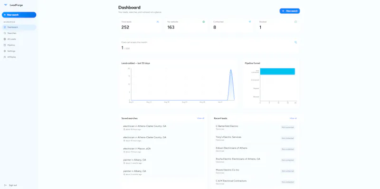Viewport: 380px width, 189px height.
Task: Open lead C & M Electrical Contractors
Action: coord(231,181)
